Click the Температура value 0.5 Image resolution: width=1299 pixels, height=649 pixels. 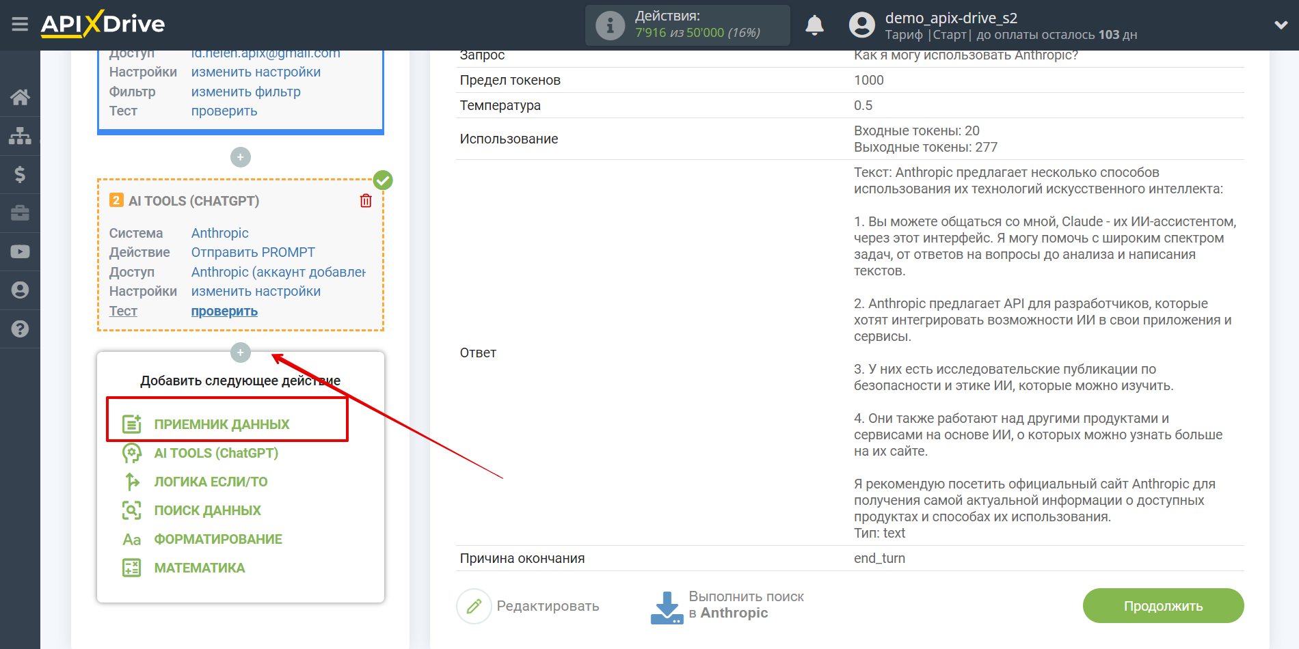863,105
